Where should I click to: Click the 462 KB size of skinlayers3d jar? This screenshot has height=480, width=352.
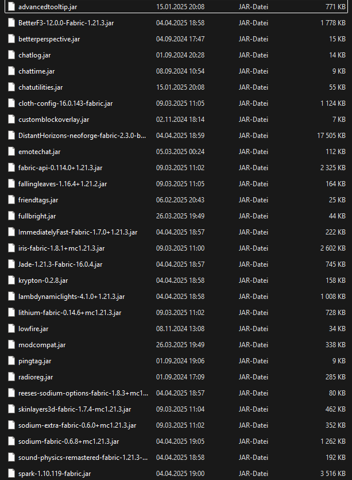click(333, 409)
